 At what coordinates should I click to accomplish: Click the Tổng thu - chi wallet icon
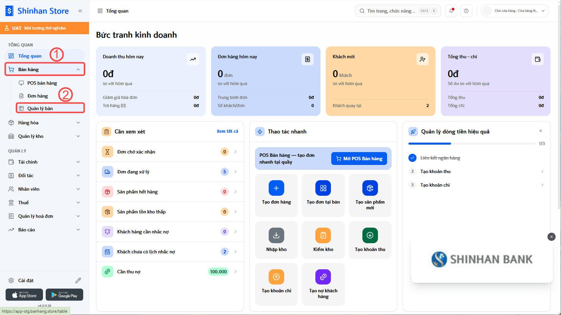[x=538, y=59]
